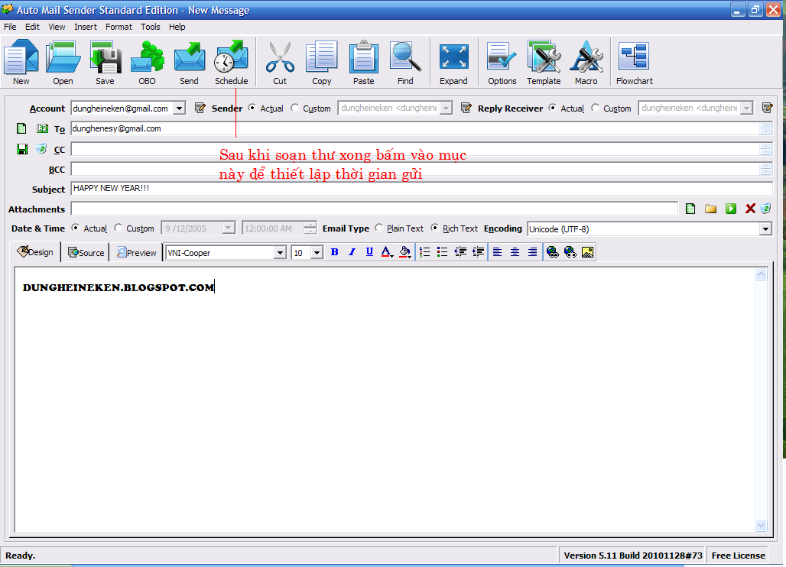Select Reply Receiver Custom radio button
This screenshot has height=567, width=786.
(x=595, y=108)
